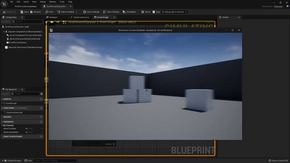290x163 pixels.
Task: Select the Details panel tab
Action: tap(226, 17)
